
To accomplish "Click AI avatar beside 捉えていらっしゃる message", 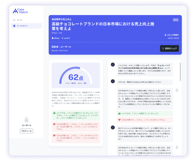I will [x=113, y=128].
